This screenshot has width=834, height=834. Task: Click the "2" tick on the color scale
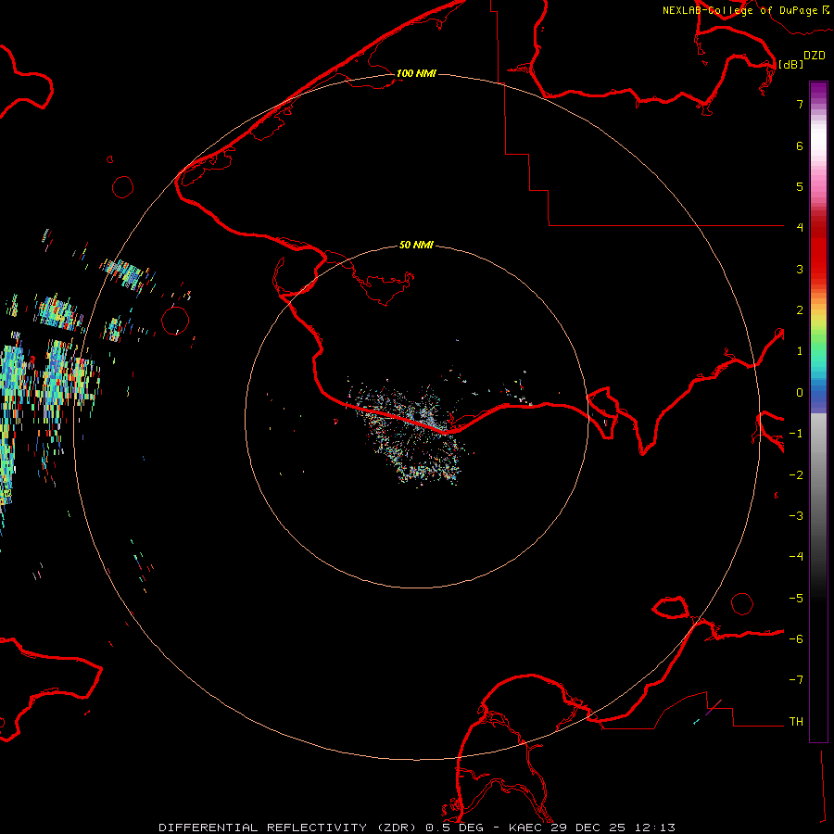[800, 310]
